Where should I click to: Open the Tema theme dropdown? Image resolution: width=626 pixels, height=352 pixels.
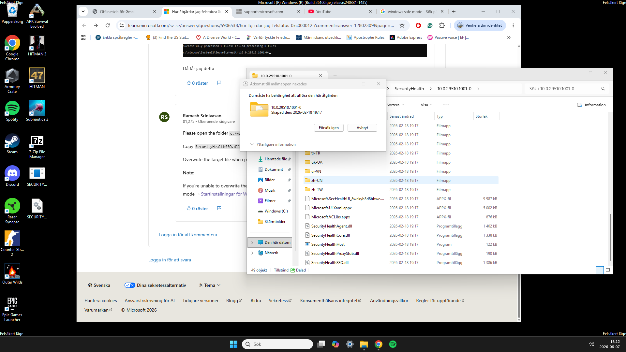[x=210, y=285]
